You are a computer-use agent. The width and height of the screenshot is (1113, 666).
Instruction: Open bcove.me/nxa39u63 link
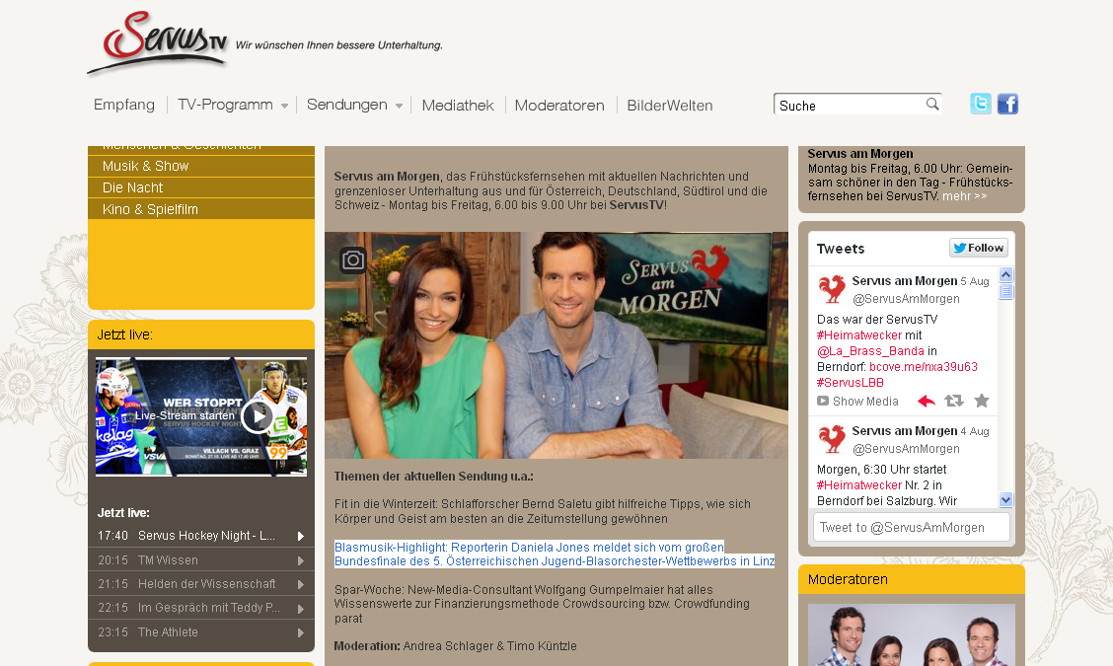923,366
